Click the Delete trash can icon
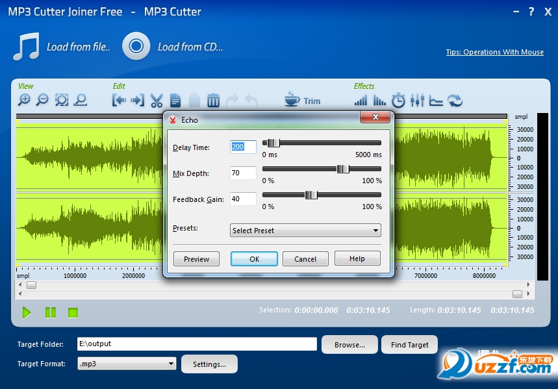558x389 pixels. coord(213,101)
